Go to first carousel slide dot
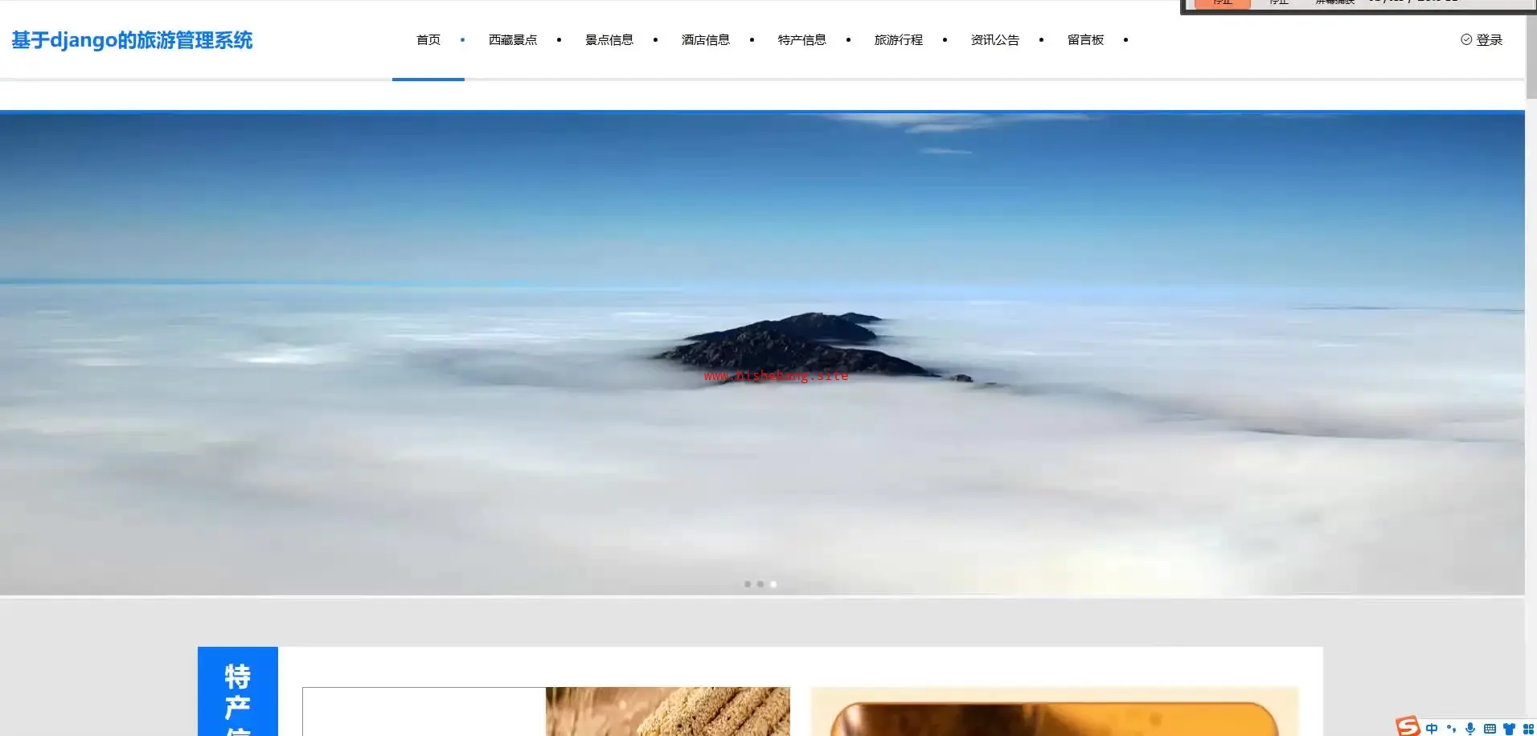This screenshot has height=736, width=1537. [x=748, y=584]
